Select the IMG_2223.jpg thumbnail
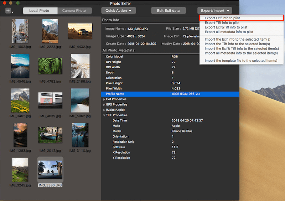This screenshot has width=285, height=201. click(50, 31)
